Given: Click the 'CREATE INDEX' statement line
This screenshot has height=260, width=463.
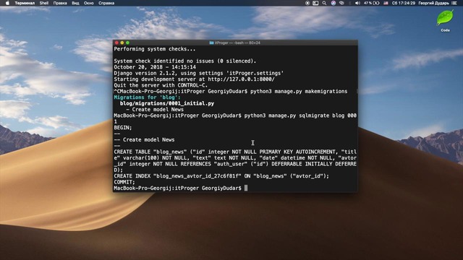Looking at the screenshot, I should (221, 176).
